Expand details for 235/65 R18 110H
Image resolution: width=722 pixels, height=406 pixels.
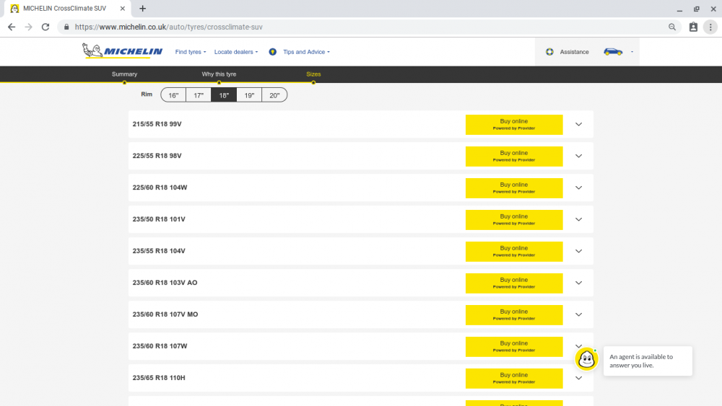[579, 378]
